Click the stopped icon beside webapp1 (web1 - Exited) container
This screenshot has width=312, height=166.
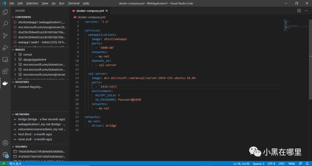15,42
